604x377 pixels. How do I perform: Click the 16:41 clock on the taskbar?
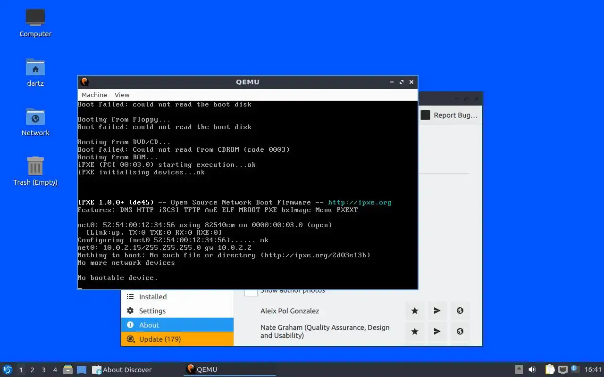[x=593, y=369]
